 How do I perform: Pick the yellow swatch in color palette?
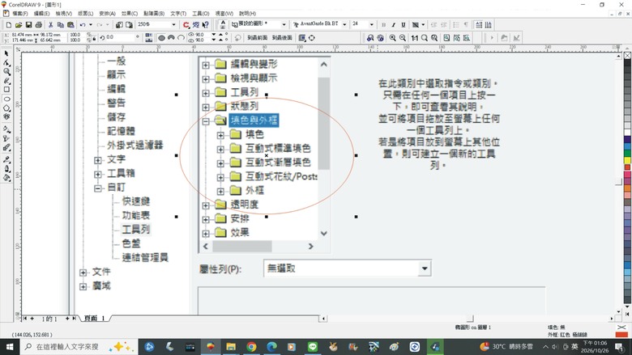(628, 160)
